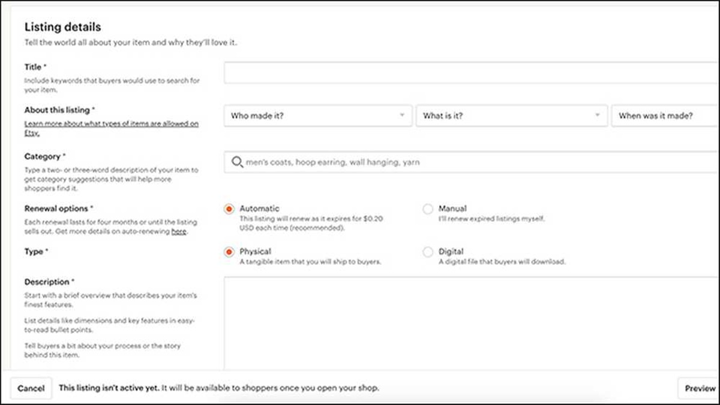Follow the 'here' auto-renewing details link
The height and width of the screenshot is (405, 720).
178,231
